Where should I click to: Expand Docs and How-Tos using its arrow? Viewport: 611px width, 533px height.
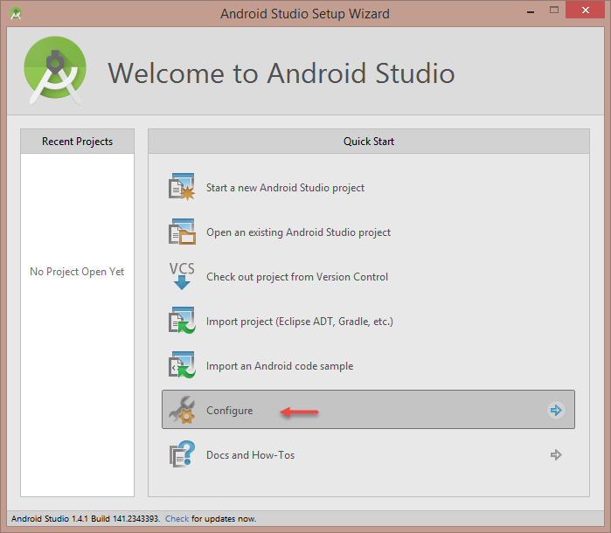(x=555, y=455)
